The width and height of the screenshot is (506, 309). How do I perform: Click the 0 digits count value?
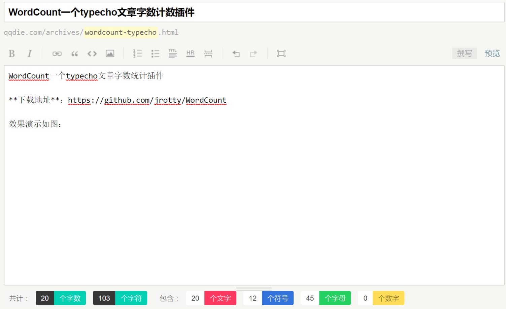coord(365,298)
